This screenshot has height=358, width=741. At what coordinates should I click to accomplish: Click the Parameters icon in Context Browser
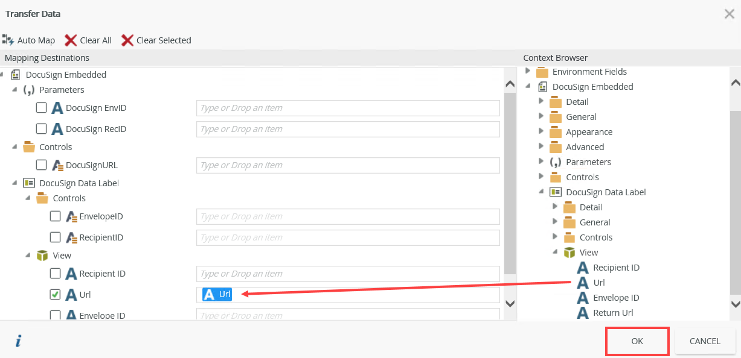coord(556,162)
